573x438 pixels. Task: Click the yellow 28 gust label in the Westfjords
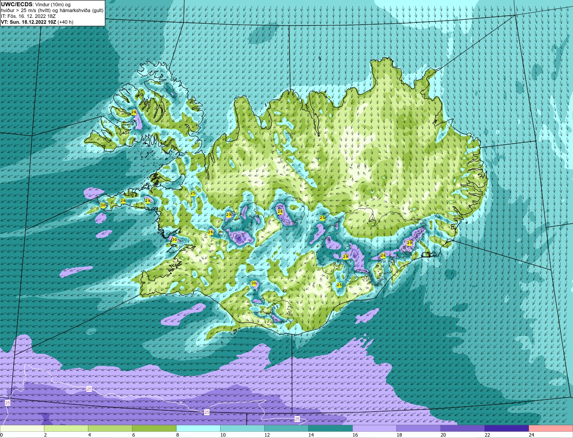134,112
